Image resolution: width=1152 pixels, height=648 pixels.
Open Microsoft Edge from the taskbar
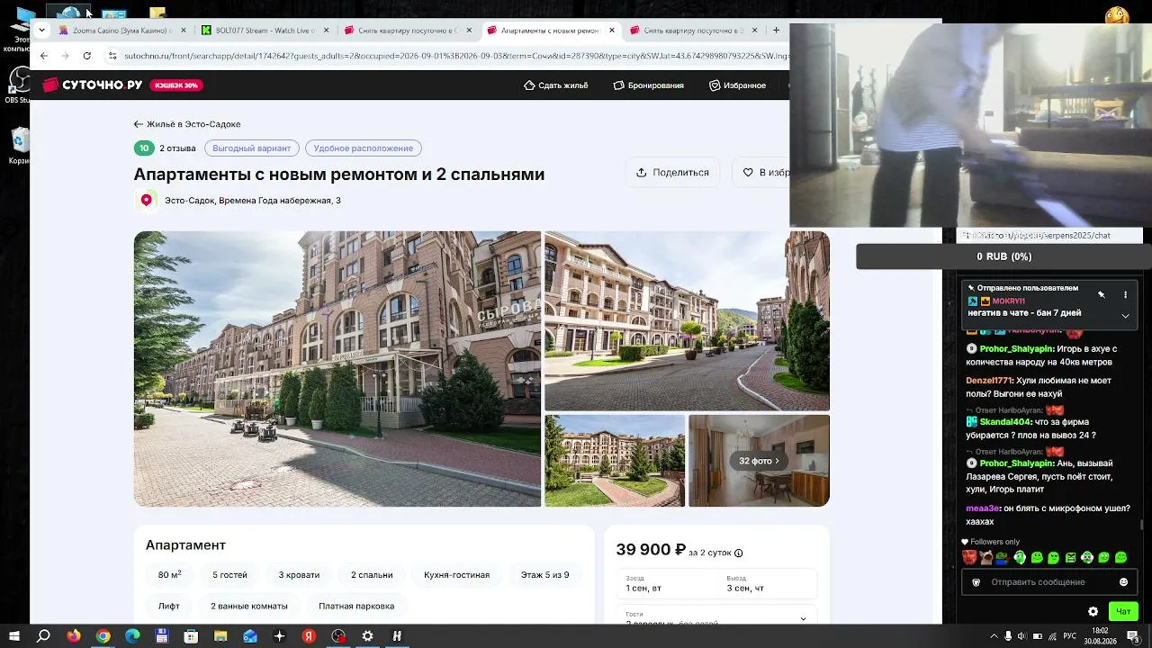(x=132, y=636)
